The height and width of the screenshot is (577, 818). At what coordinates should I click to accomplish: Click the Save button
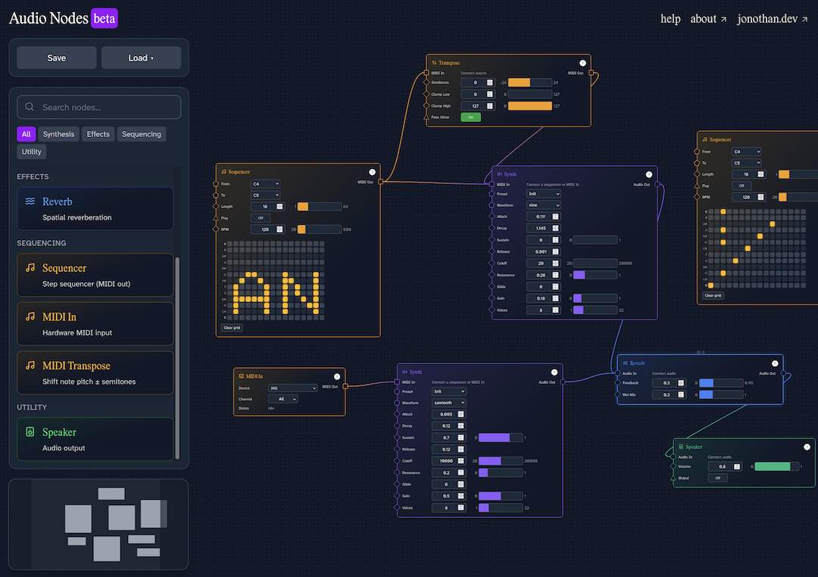click(56, 57)
